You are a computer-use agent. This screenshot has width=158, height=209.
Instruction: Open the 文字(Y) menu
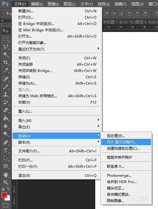tap(87, 4)
